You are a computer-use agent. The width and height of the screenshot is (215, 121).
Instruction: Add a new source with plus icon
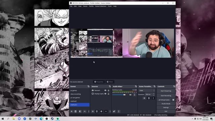93,111
